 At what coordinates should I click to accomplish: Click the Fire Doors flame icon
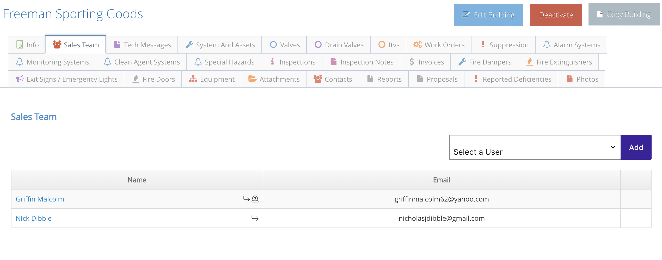[x=136, y=79]
